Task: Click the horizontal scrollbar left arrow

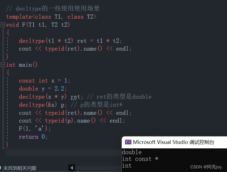Action: click(72, 168)
